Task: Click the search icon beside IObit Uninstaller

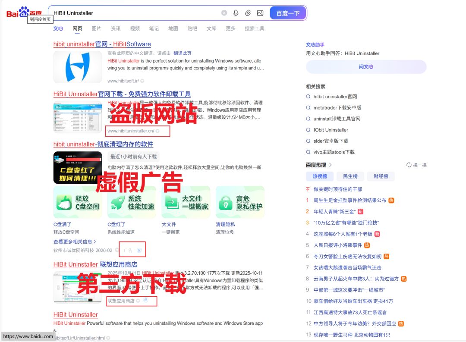Action: point(308,130)
